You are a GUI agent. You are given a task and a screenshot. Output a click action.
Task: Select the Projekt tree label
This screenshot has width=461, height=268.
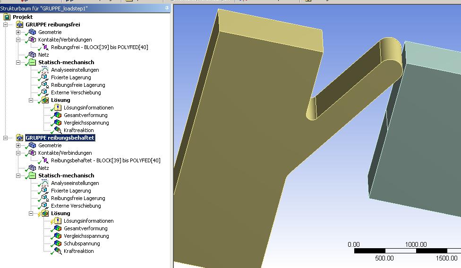(x=23, y=17)
